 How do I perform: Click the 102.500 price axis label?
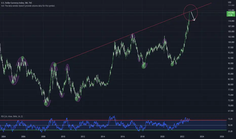tap(231, 37)
